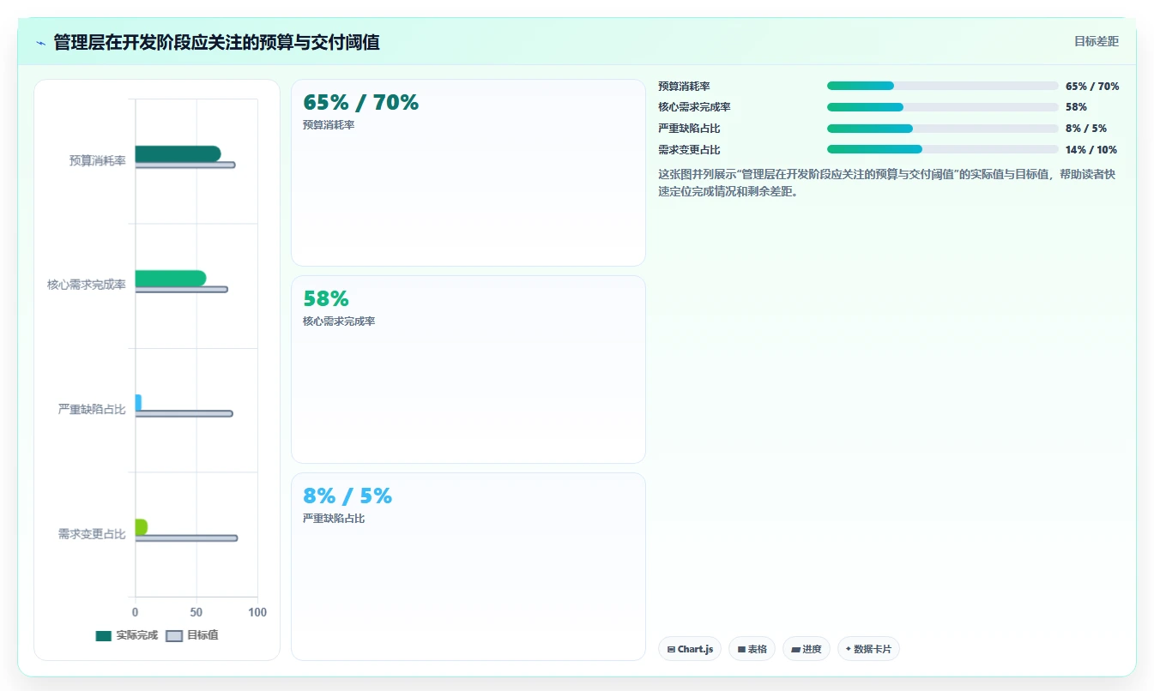The width and height of the screenshot is (1154, 691).
Task: Click the gray target bar for 预算消耗率
Action: click(x=184, y=165)
